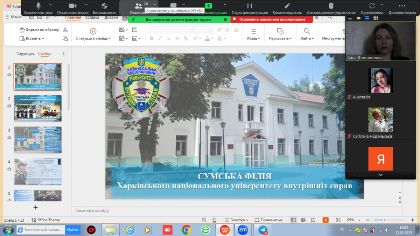Viewport: 420px width, 236px height.
Task: Mute microphone in Zoom toolbar
Action: 38,6
